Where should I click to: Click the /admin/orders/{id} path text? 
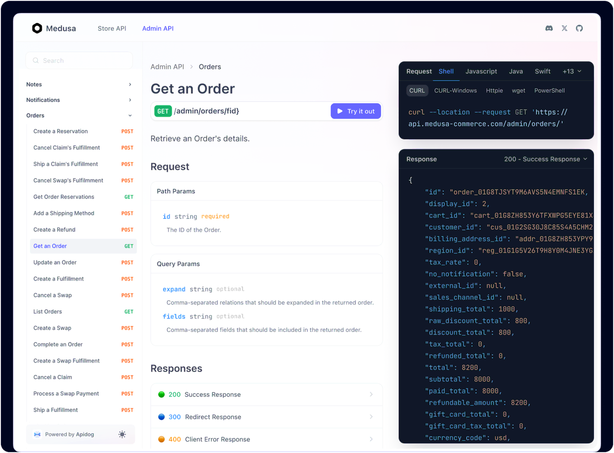click(207, 111)
